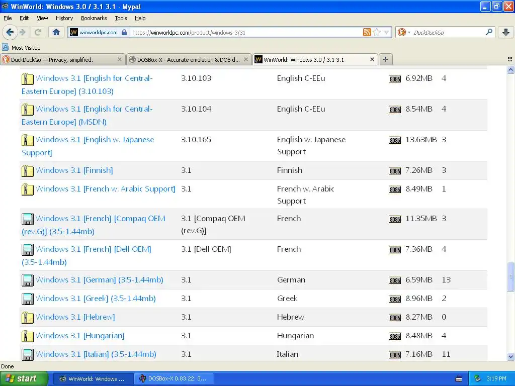Click the floppy disk icon for Greek
The image size is (515, 386).
28,299
